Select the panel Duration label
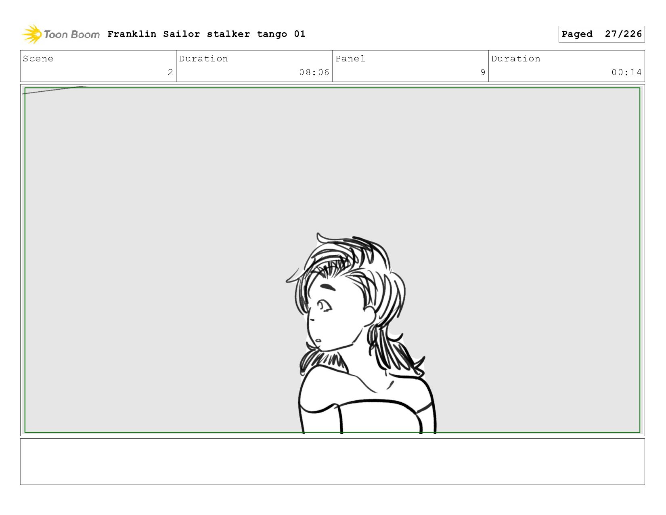The height and width of the screenshot is (515, 666). coord(516,59)
